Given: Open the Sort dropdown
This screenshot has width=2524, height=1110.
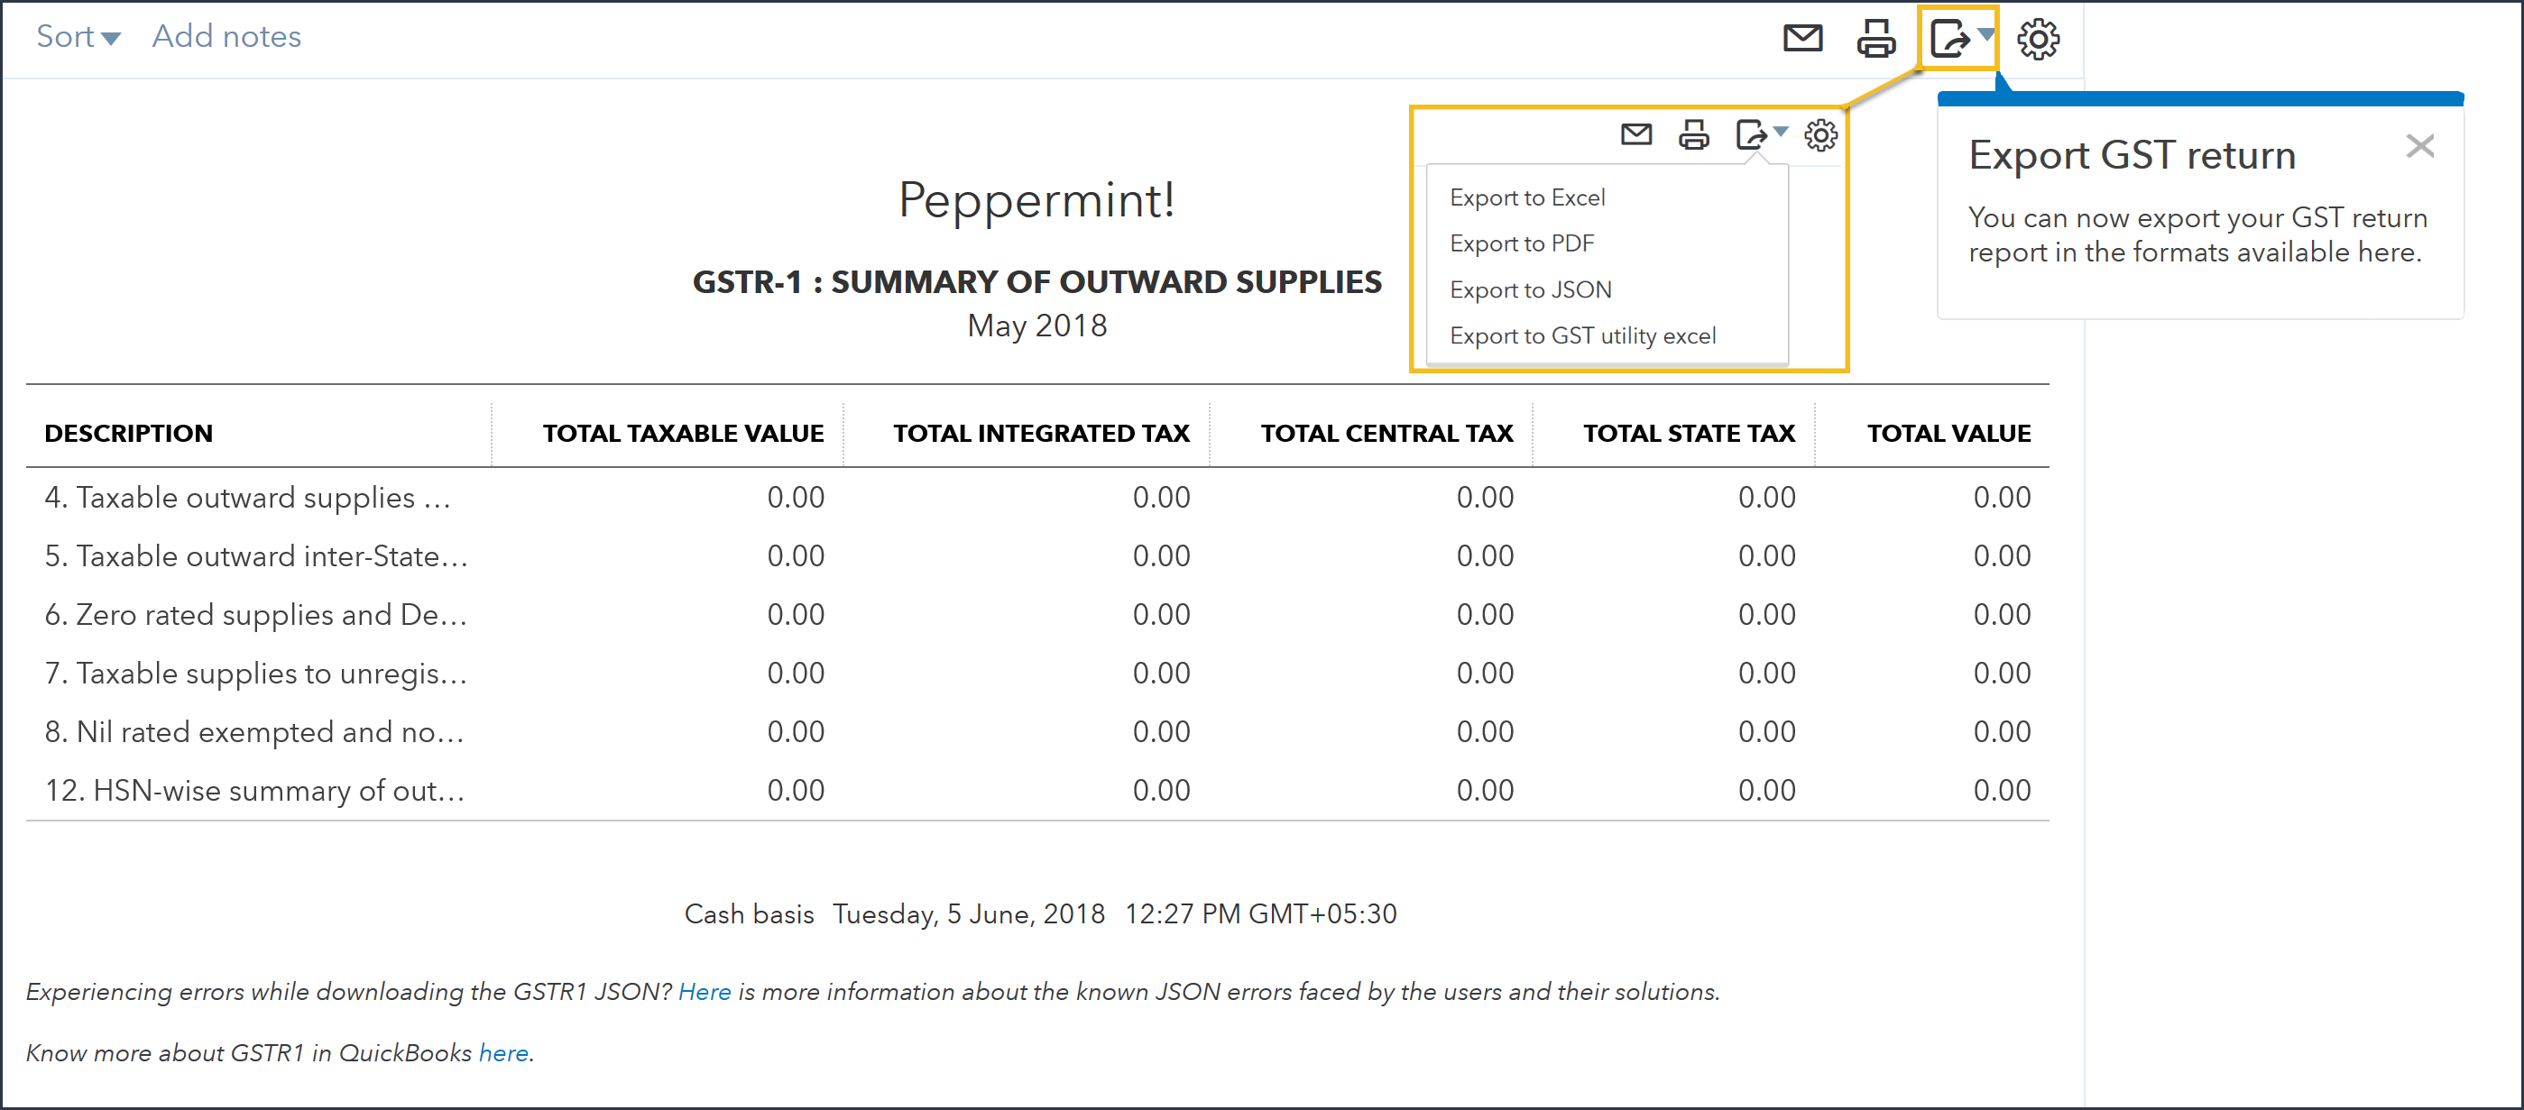Looking at the screenshot, I should 78,36.
